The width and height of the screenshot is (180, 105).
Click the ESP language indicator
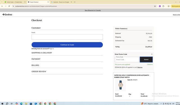click(173, 104)
